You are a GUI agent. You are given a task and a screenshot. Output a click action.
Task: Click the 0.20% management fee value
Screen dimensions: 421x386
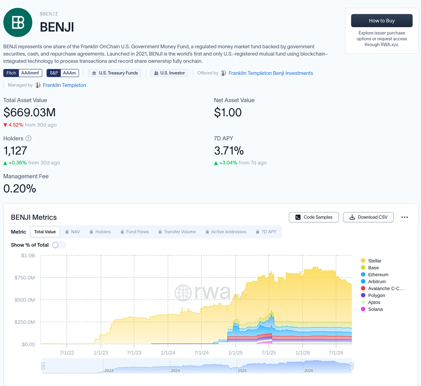tap(20, 189)
